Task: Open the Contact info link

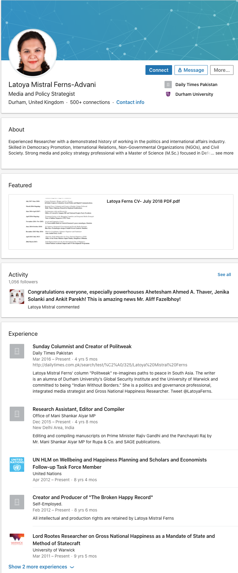Action: coord(130,102)
